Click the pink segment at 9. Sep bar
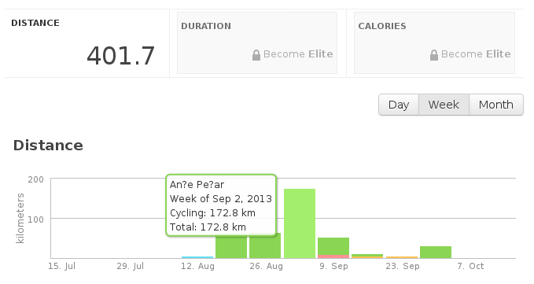 [x=333, y=256]
